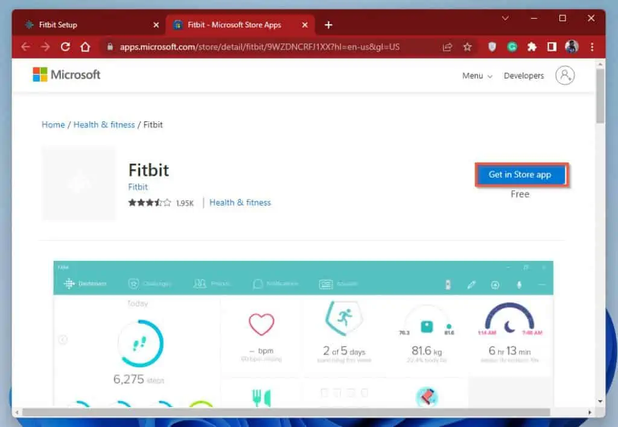Open the Chrome three-dot menu
This screenshot has width=618, height=427.
coord(592,47)
